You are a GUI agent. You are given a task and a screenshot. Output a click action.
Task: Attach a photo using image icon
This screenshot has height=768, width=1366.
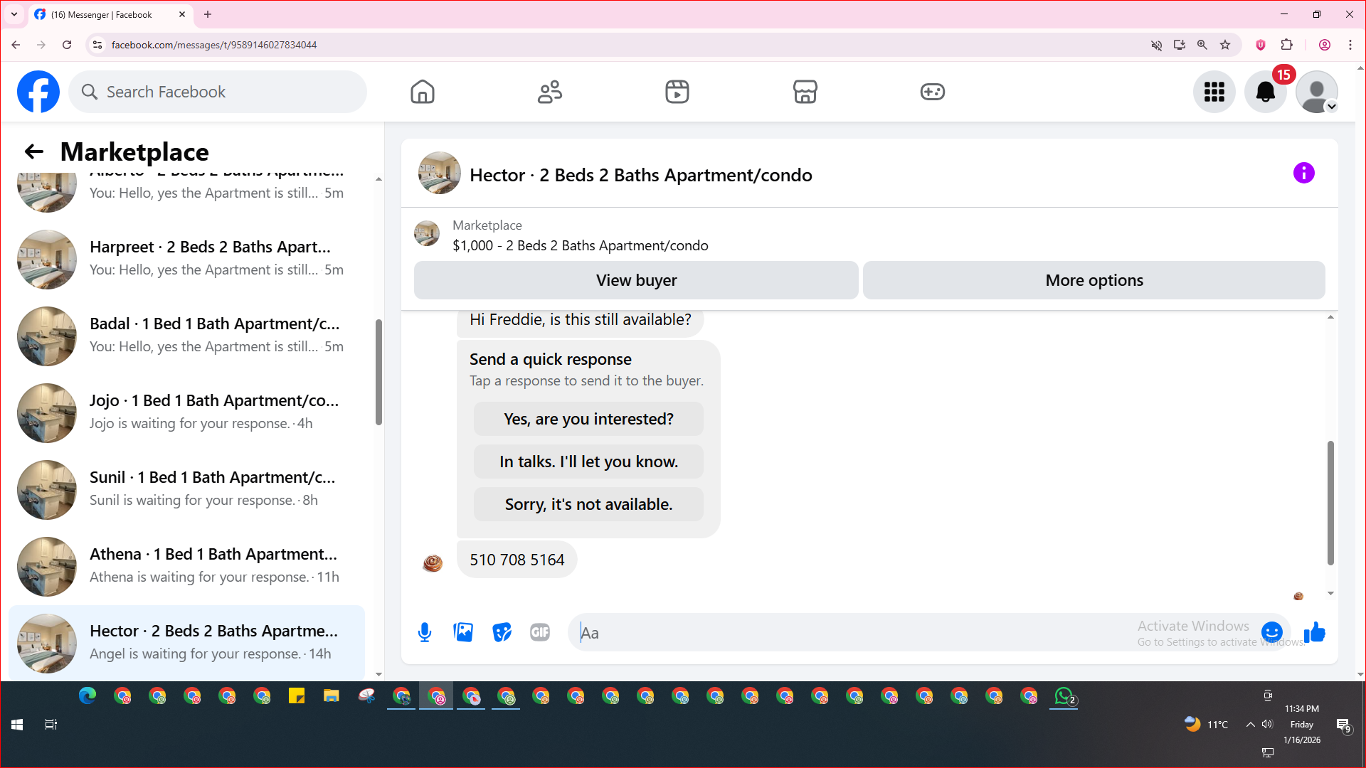463,632
